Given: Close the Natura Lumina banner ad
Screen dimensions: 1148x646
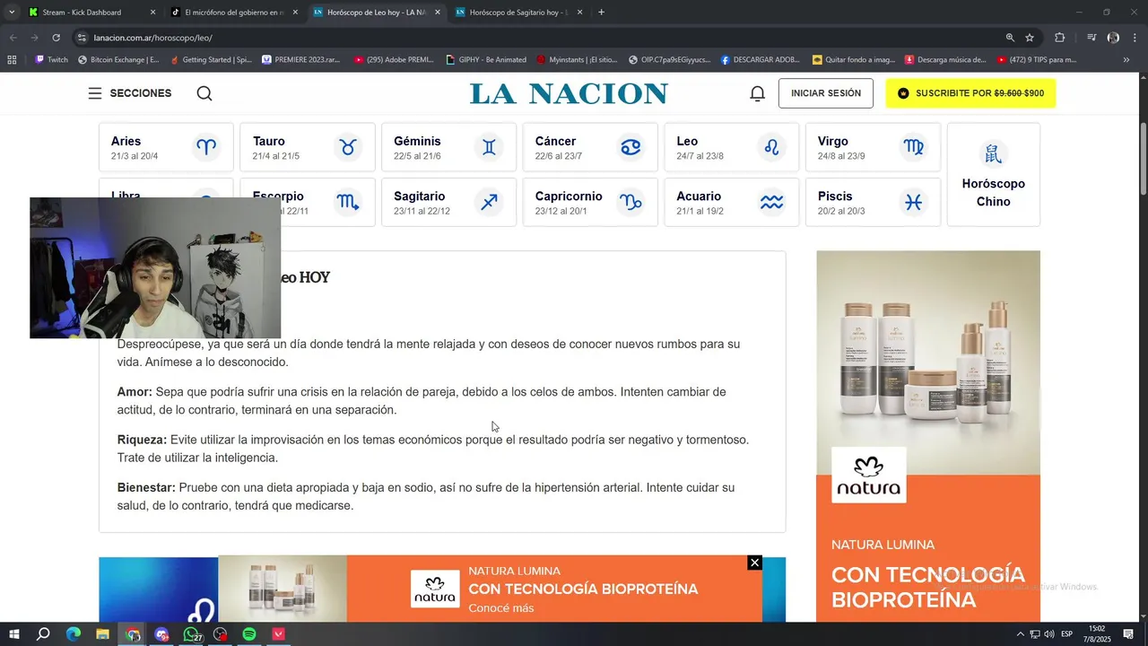Looking at the screenshot, I should coord(755,563).
